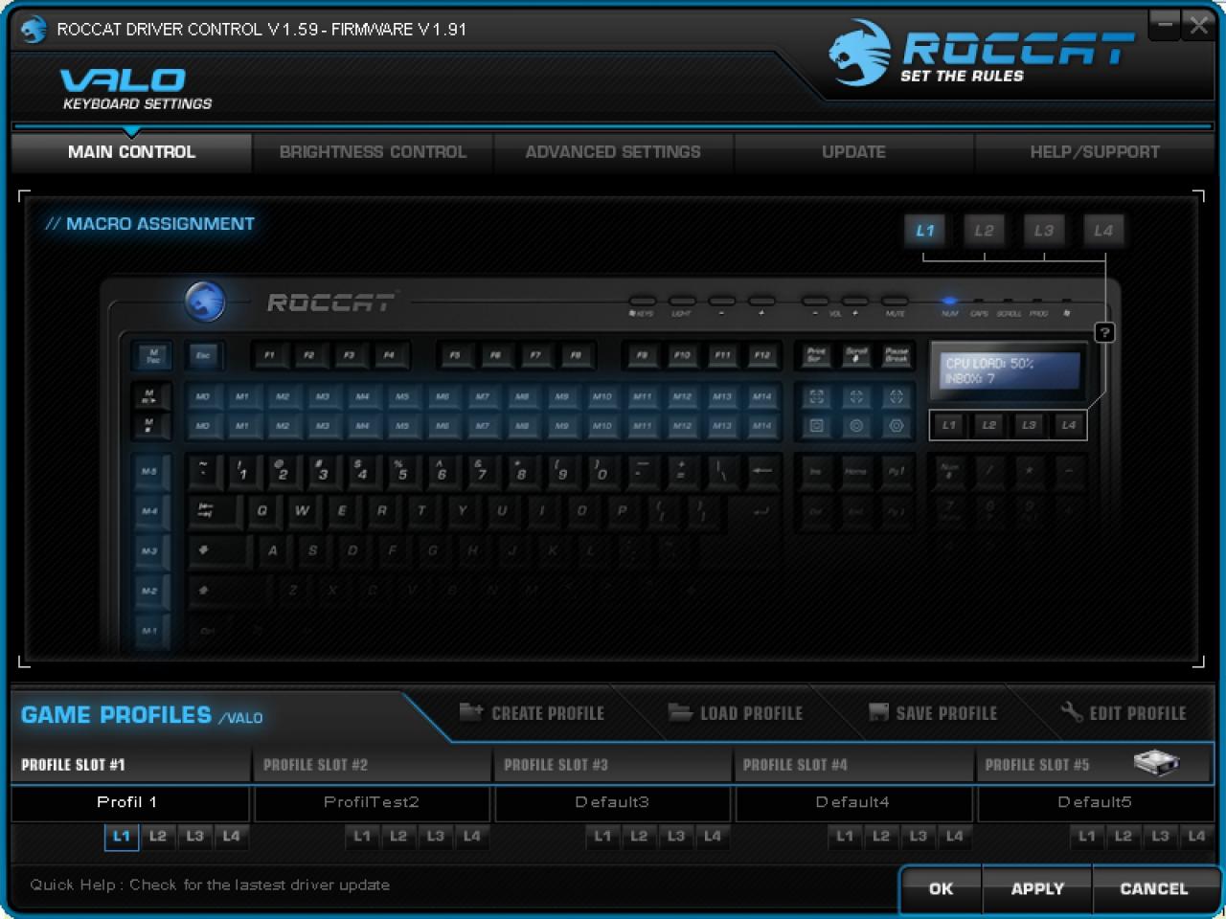Select the Default3 profile name field

613,802
